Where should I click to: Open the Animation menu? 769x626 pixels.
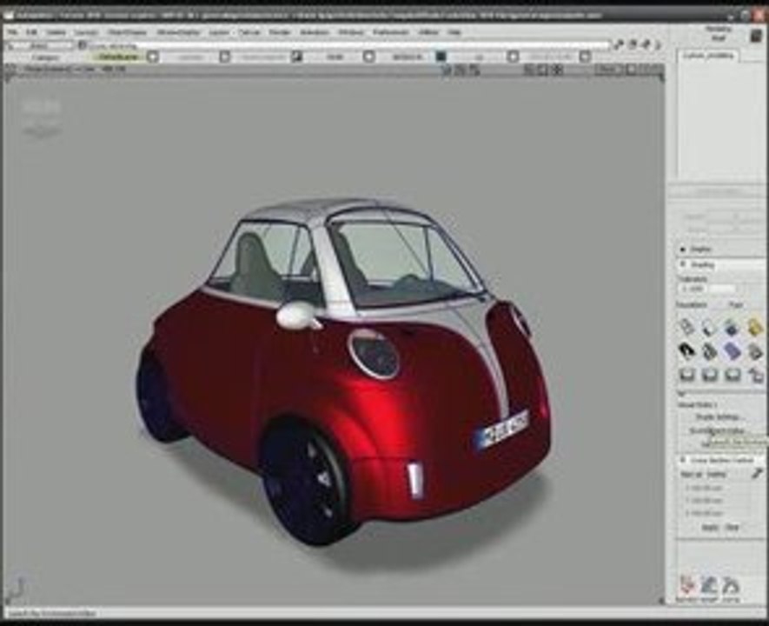[x=315, y=32]
